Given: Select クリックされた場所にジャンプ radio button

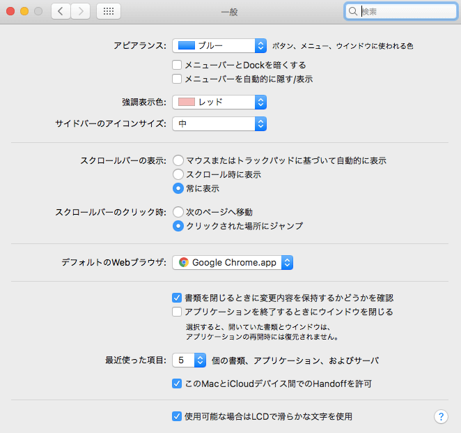Looking at the screenshot, I should tap(178, 226).
